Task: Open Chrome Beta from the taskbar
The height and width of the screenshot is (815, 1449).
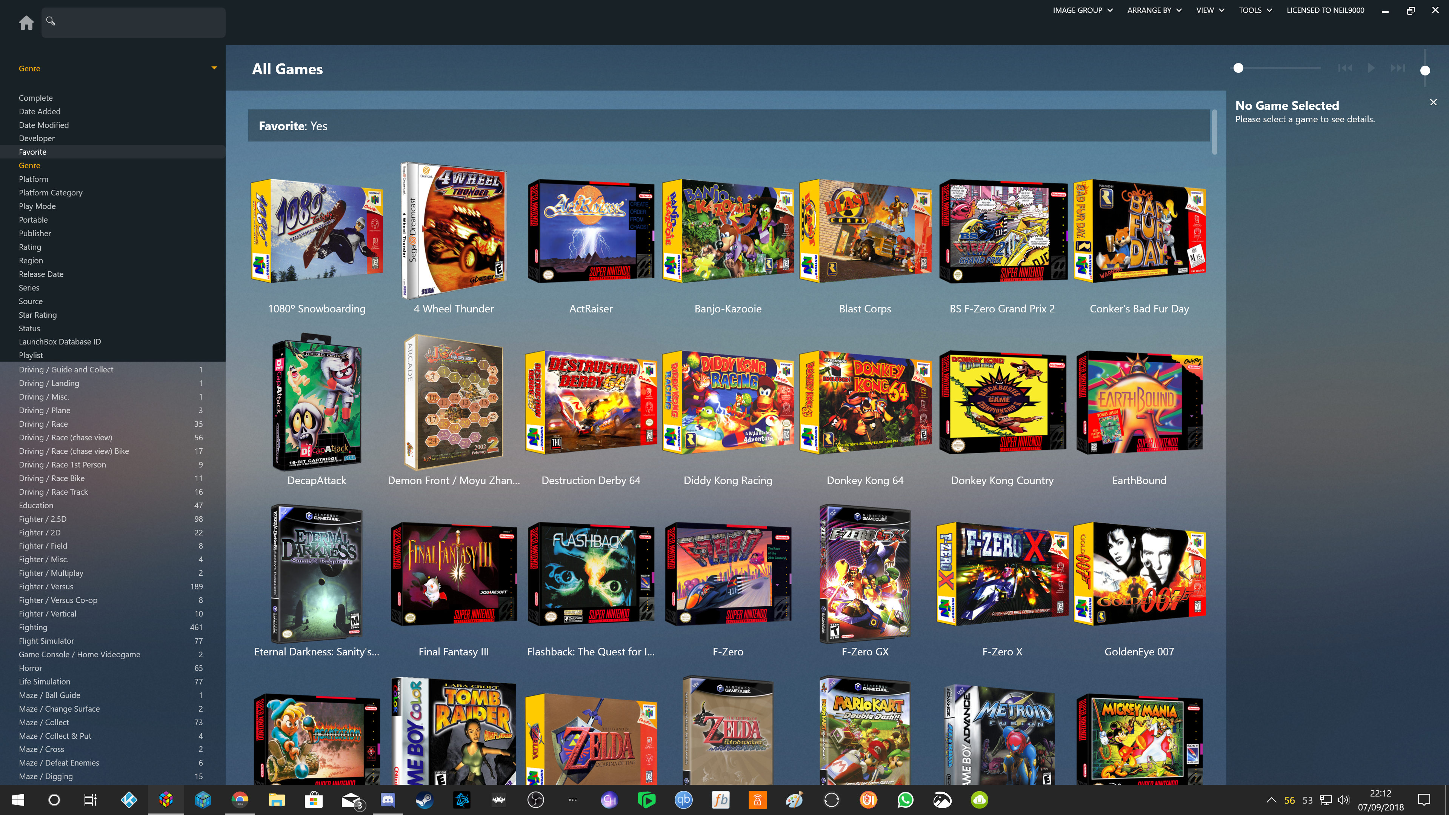Action: [240, 800]
